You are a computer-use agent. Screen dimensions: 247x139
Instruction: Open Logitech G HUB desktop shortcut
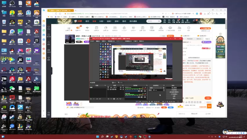tap(4, 128)
